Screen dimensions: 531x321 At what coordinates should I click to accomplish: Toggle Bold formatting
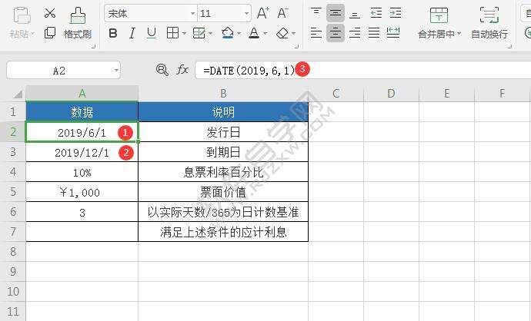click(x=113, y=33)
